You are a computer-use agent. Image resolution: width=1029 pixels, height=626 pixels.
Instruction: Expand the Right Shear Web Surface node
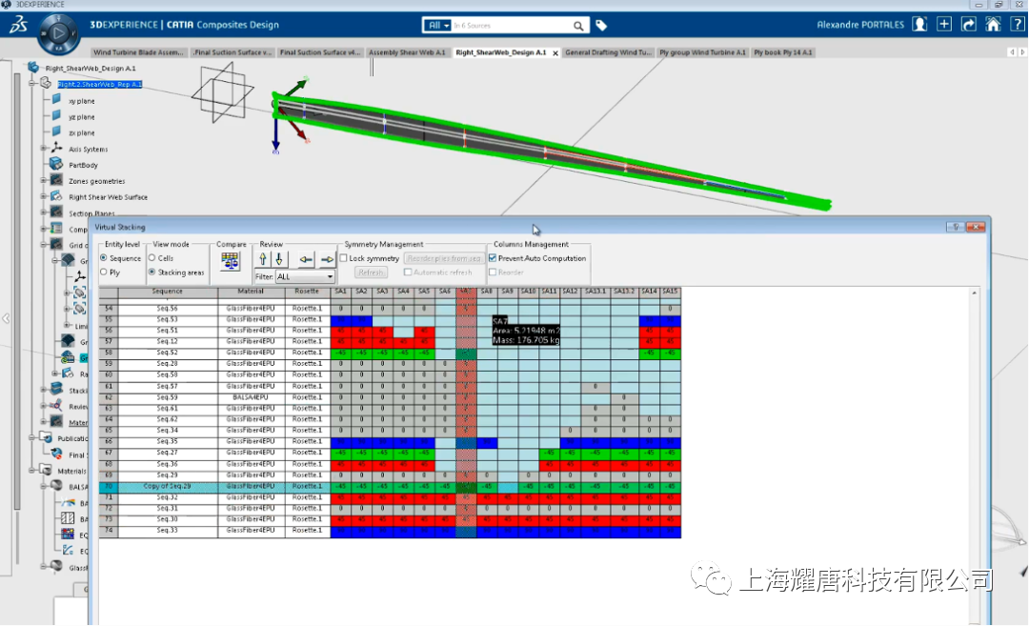pos(43,196)
